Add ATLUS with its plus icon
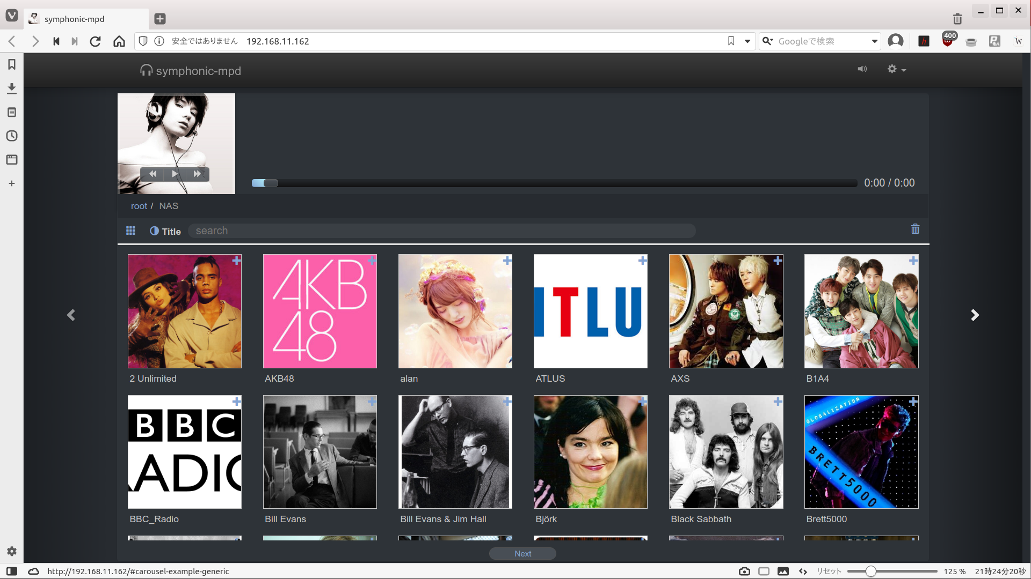 (x=642, y=261)
